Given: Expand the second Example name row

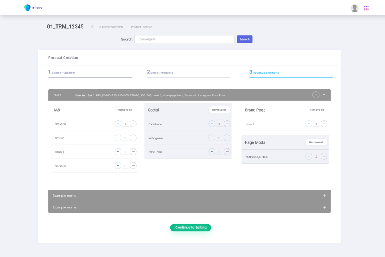Looking at the screenshot, I should (x=325, y=207).
